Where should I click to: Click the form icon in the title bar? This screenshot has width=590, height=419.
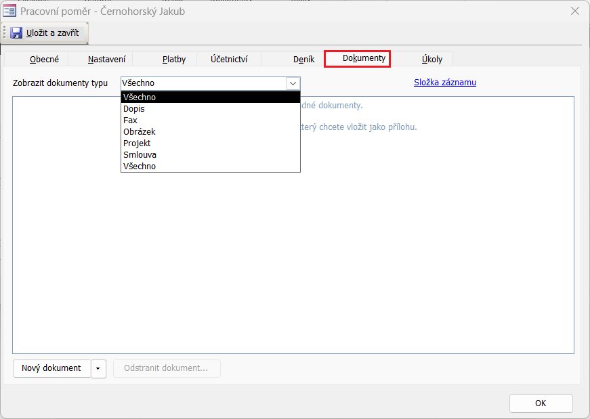[x=10, y=11]
